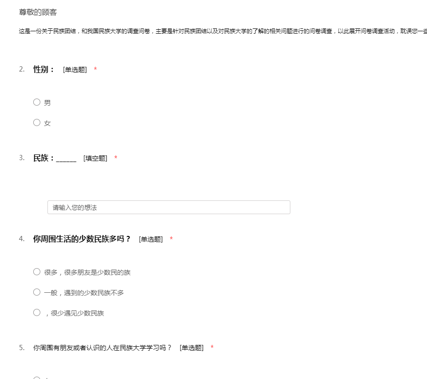Click the 男 option label text

[x=47, y=103]
